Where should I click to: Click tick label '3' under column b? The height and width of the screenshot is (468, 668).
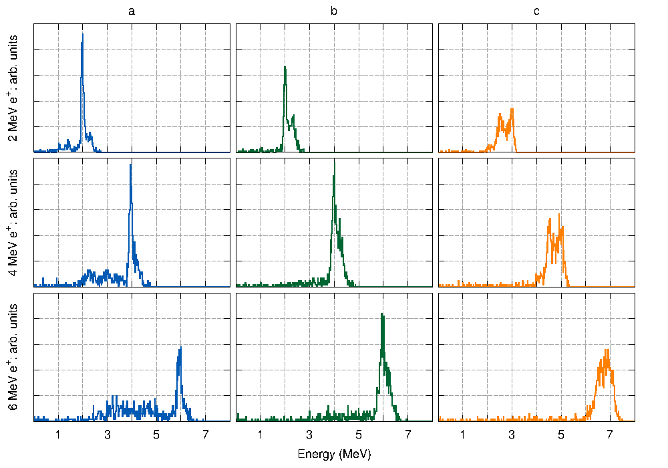(x=309, y=435)
